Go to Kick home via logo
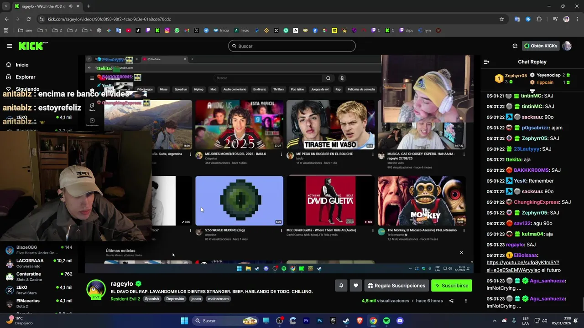584x328 pixels. (33, 46)
